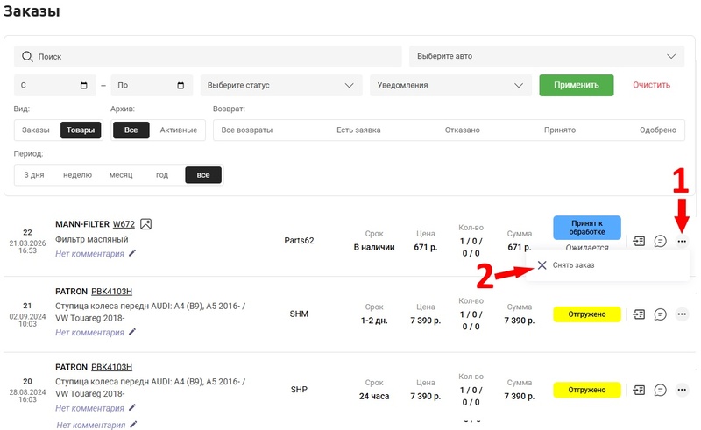
Task: Switch view to 'Заказы'
Action: click(x=36, y=130)
